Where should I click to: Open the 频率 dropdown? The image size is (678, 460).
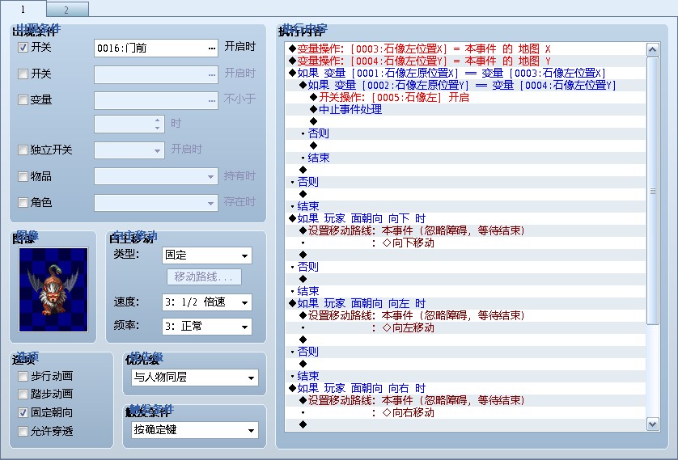coord(206,327)
